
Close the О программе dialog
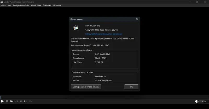click(x=137, y=19)
